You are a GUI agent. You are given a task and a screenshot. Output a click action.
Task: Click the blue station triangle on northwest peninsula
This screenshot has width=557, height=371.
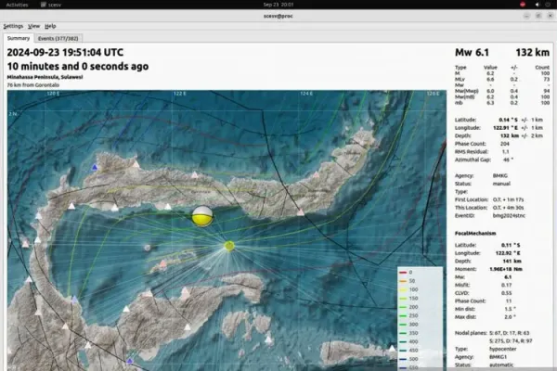pyautogui.click(x=95, y=167)
